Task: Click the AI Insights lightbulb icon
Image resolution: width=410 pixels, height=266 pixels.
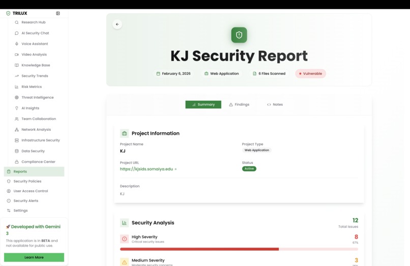Action: (x=17, y=108)
